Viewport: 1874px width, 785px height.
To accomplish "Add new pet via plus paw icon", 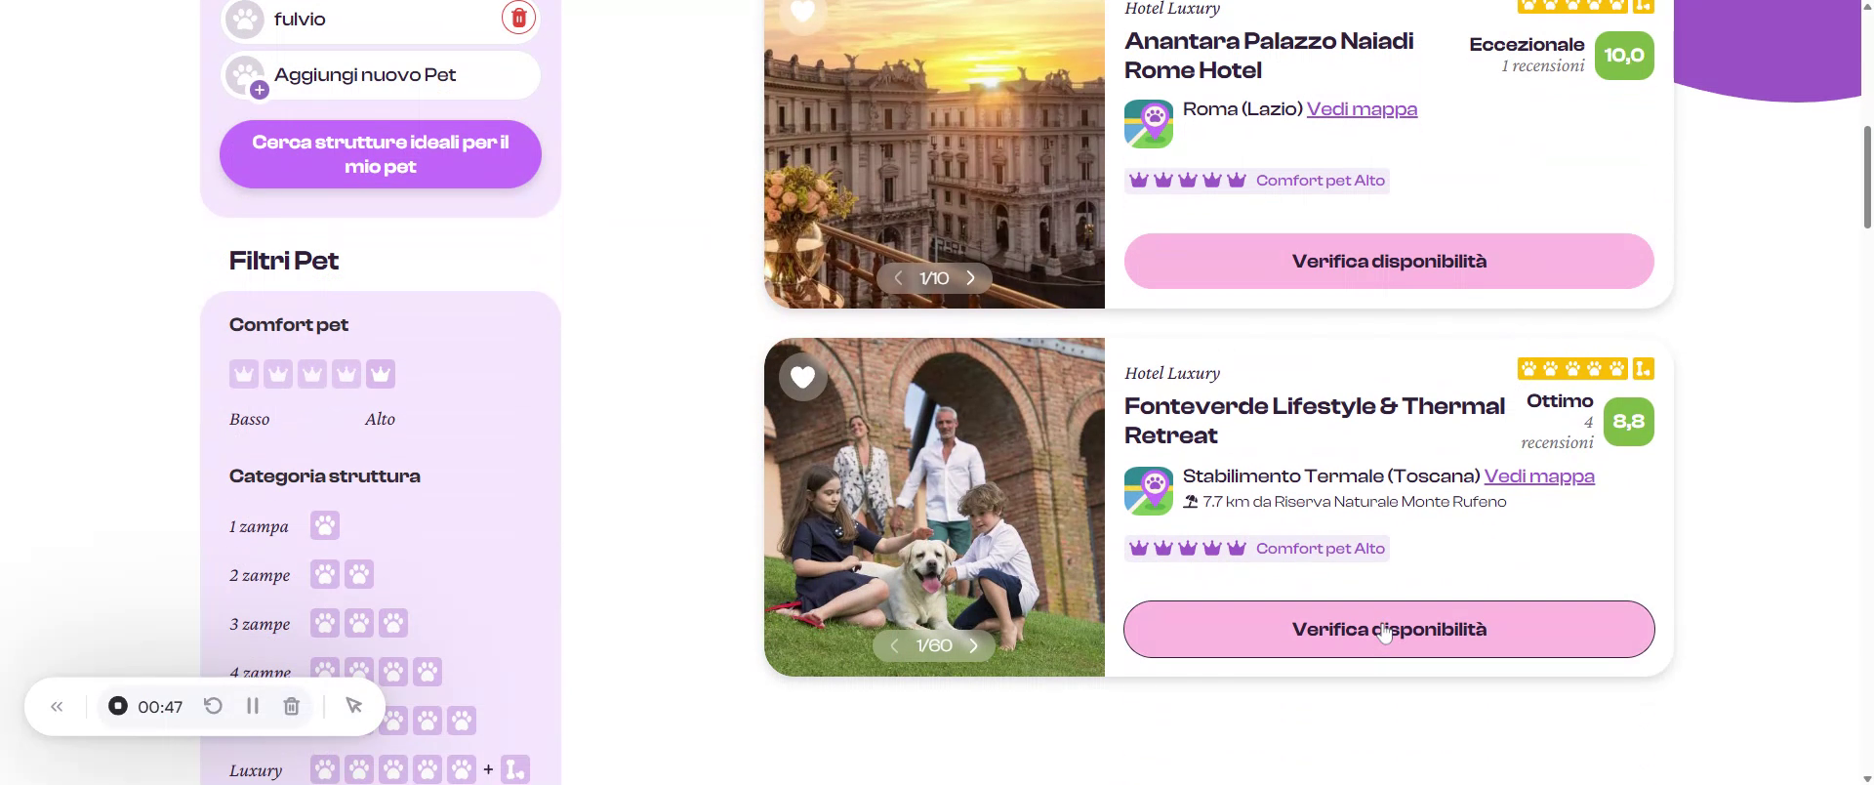I will coord(246,76).
